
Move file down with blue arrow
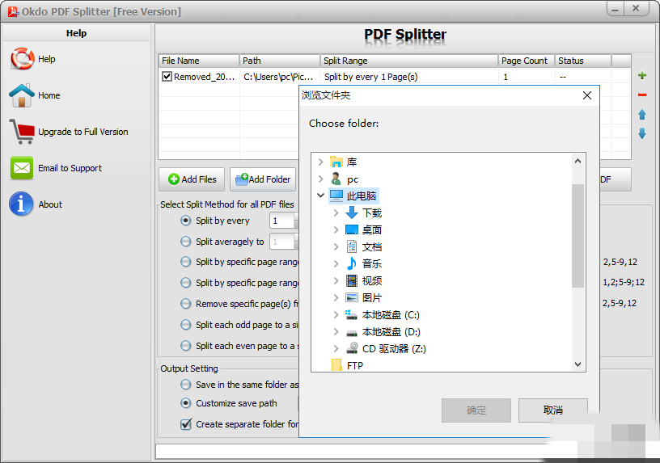(x=642, y=133)
